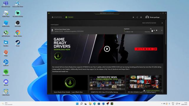Pause or resume the driver download
Viewport: 189px width, 106px height.
click(154, 30)
